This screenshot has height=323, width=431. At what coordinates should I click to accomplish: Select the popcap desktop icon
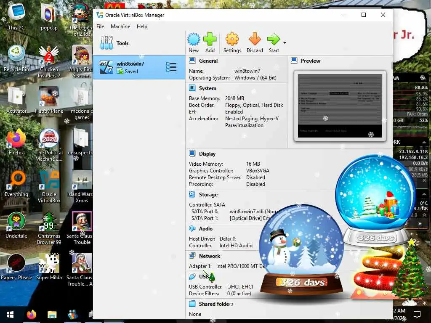pyautogui.click(x=49, y=17)
